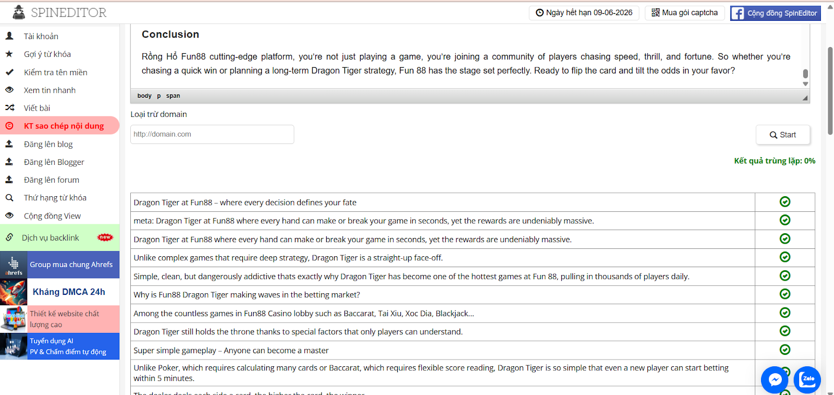Image resolution: width=834 pixels, height=395 pixels.
Task: Click into the Loại trừ domain input field
Action: (x=212, y=134)
